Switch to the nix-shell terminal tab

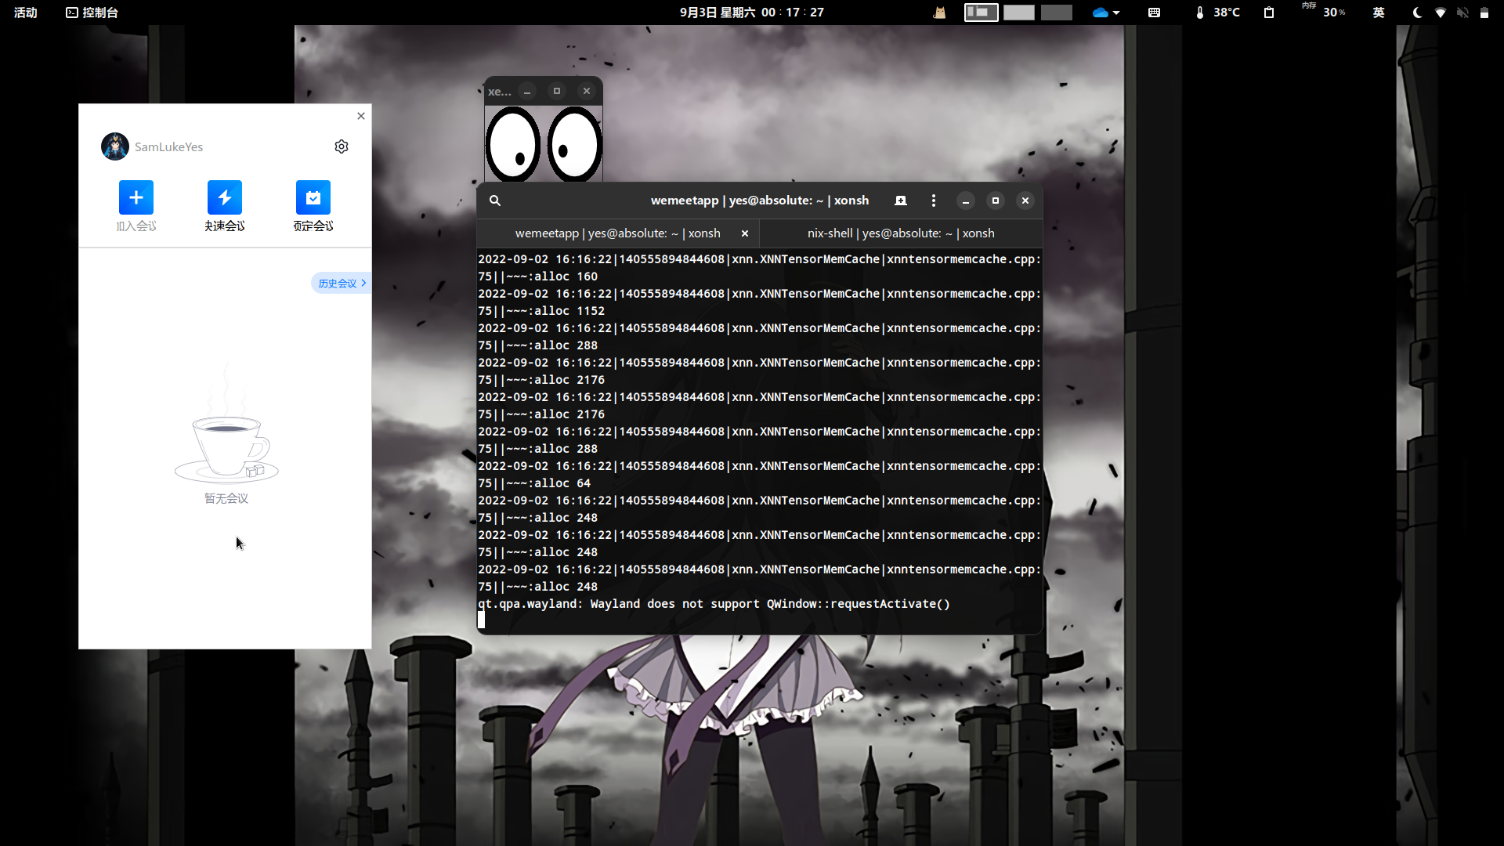tap(901, 233)
